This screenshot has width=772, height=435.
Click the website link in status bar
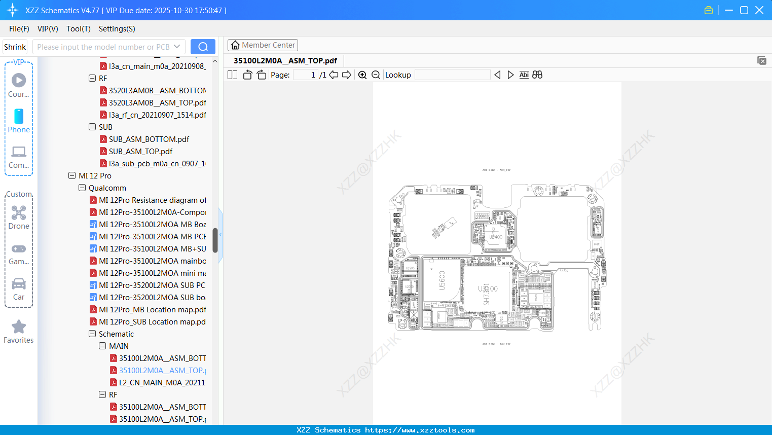420,430
